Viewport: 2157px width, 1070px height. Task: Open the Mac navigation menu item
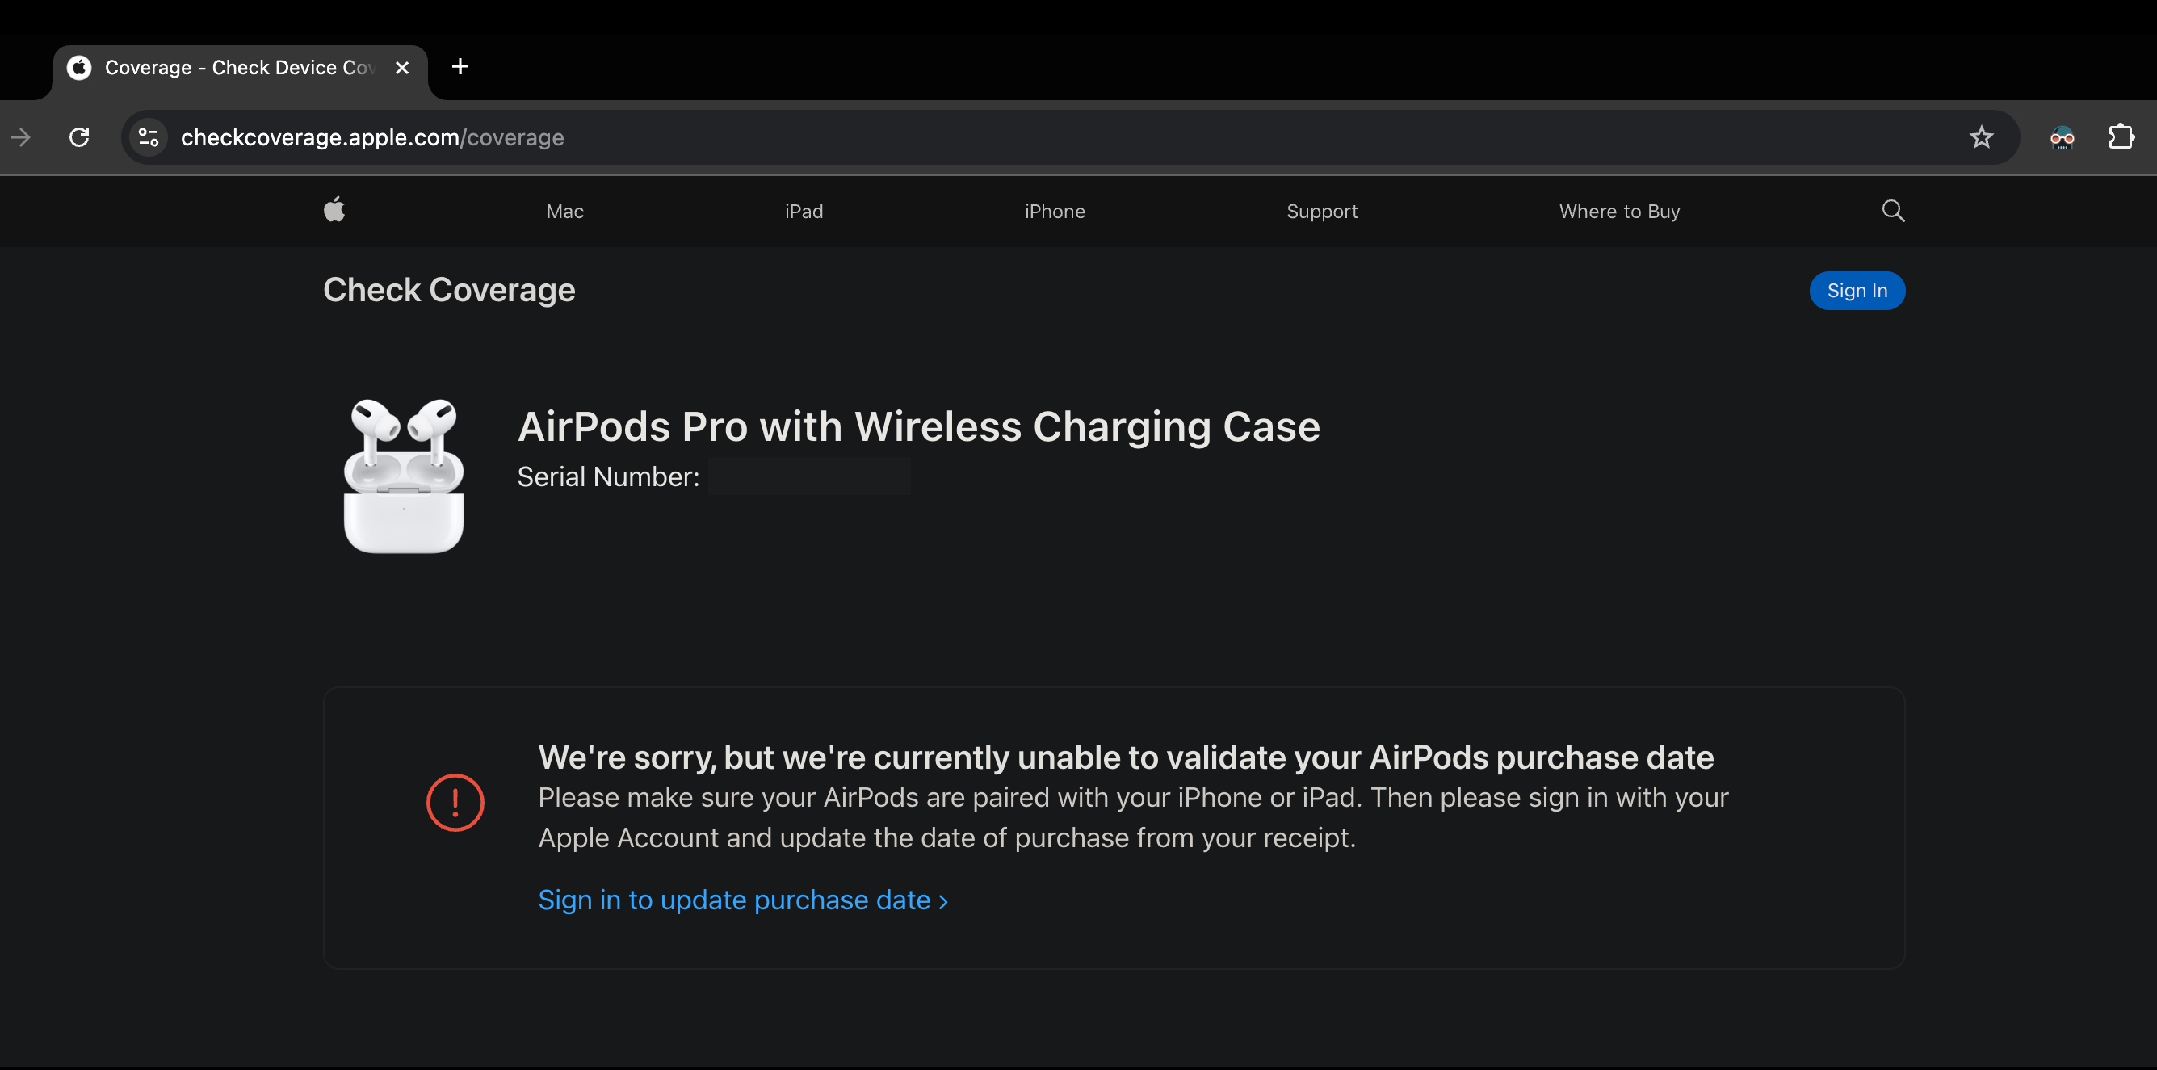tap(565, 211)
